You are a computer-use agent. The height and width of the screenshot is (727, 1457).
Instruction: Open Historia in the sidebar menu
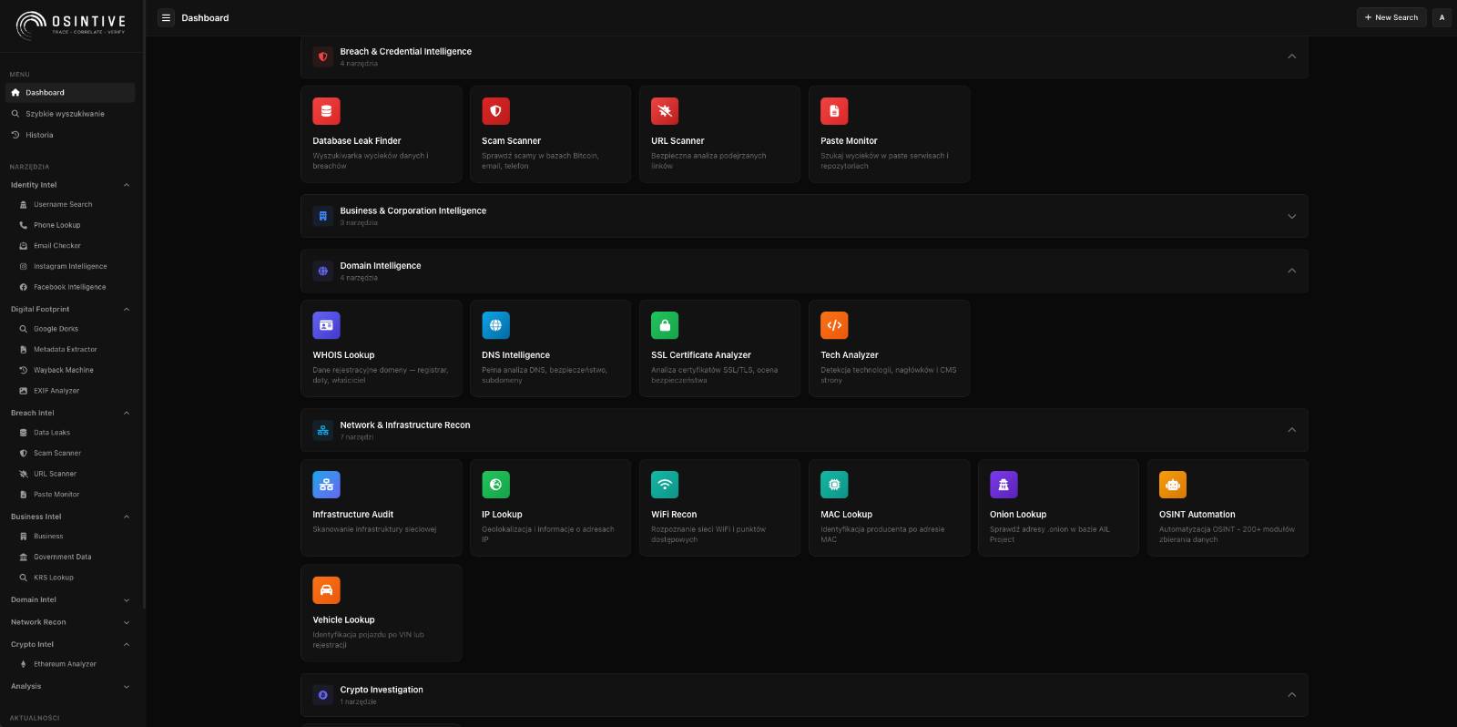(70, 135)
